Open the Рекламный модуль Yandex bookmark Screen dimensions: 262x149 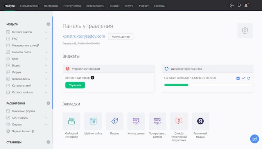[200, 121]
